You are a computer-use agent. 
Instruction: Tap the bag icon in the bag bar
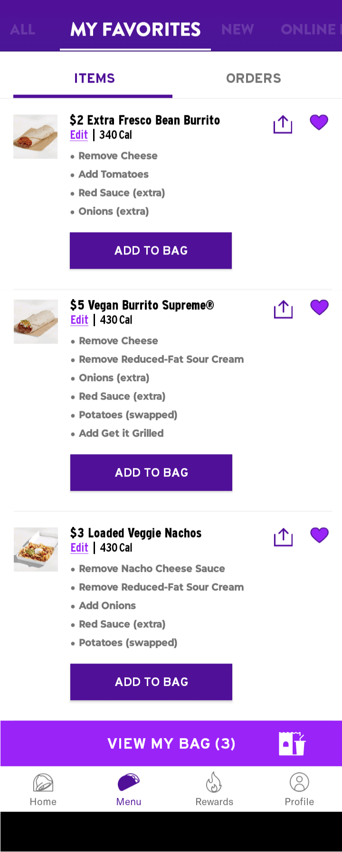[x=292, y=743]
